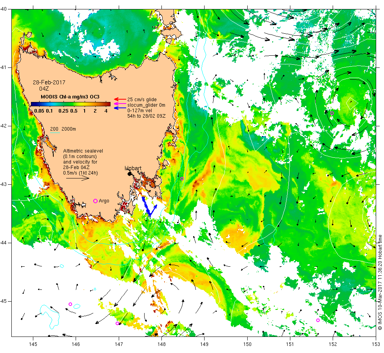Viewport: 384px width, 353px height.
Task: Click the cyan 200m contour legend line
Action: click(x=55, y=133)
